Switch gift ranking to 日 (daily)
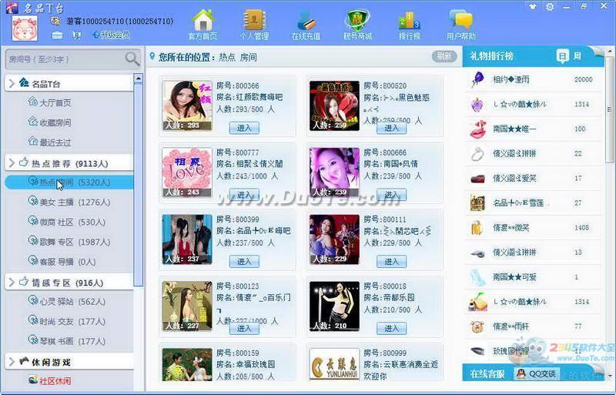Viewport: 616px width, 395px height. (x=563, y=56)
